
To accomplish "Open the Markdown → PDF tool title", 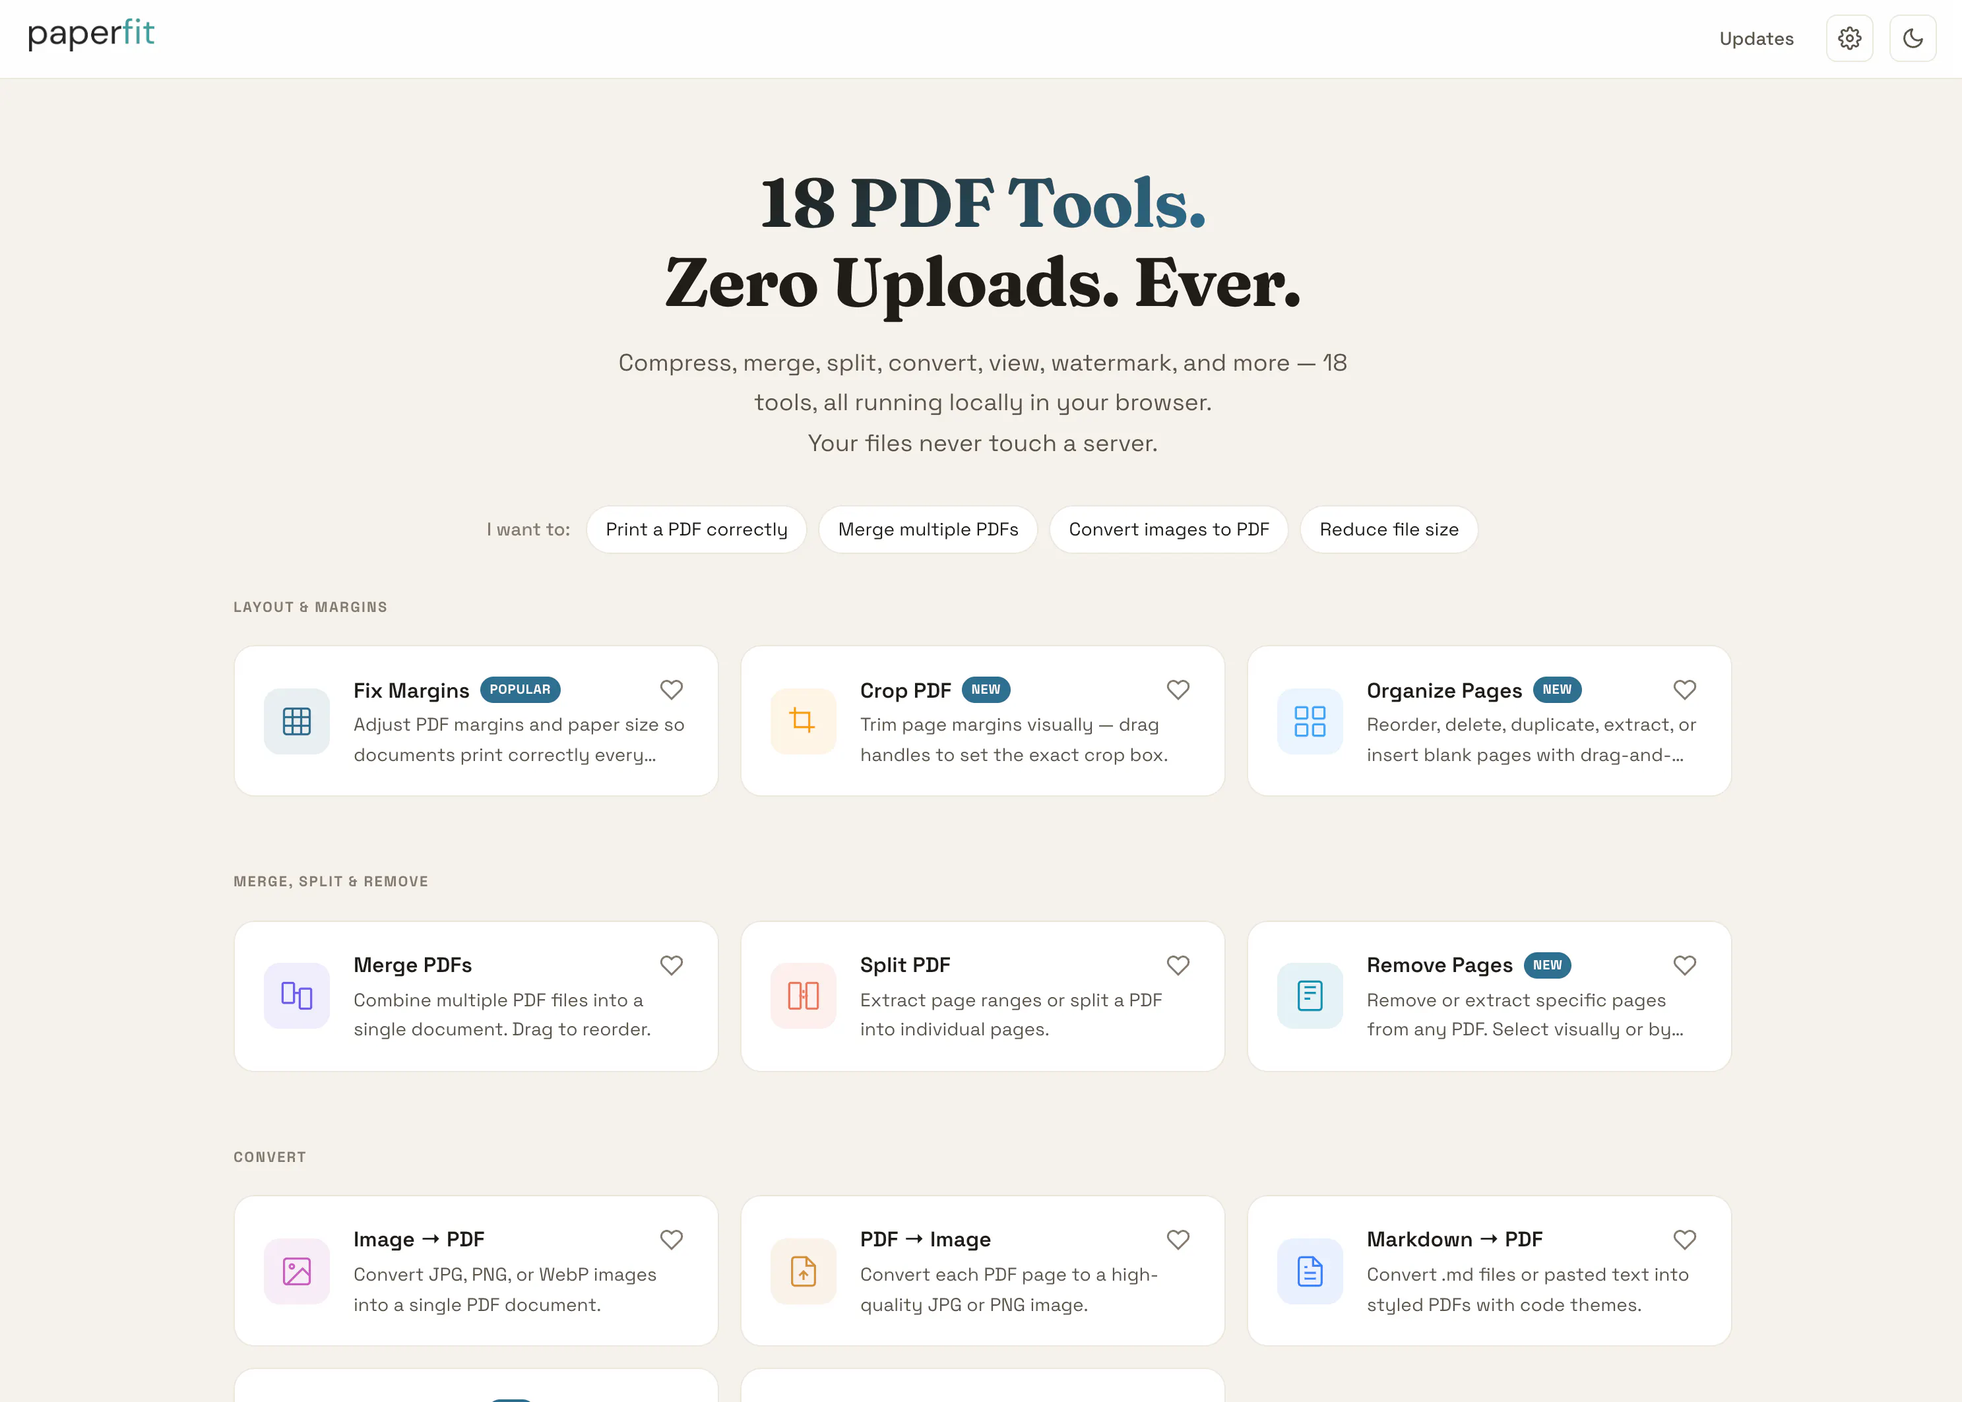I will pyautogui.click(x=1454, y=1240).
